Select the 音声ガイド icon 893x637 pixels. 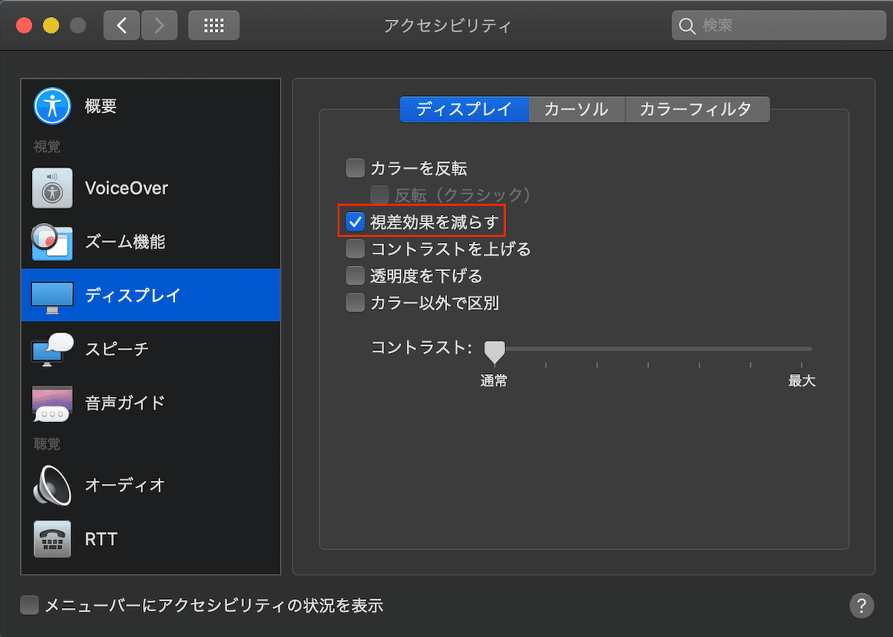(x=52, y=404)
